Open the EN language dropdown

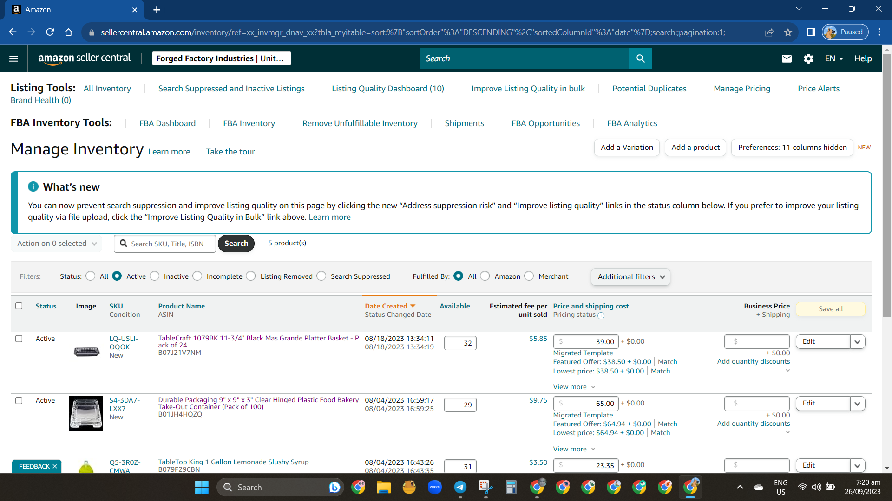(x=834, y=58)
